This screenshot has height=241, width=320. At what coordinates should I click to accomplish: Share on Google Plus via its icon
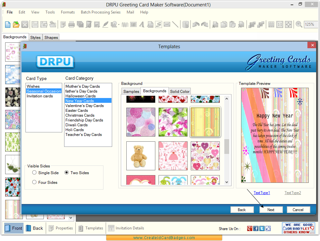250,228
